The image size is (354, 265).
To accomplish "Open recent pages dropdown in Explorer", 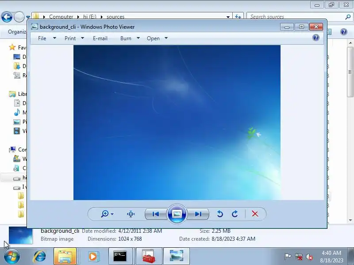I will click(28, 17).
